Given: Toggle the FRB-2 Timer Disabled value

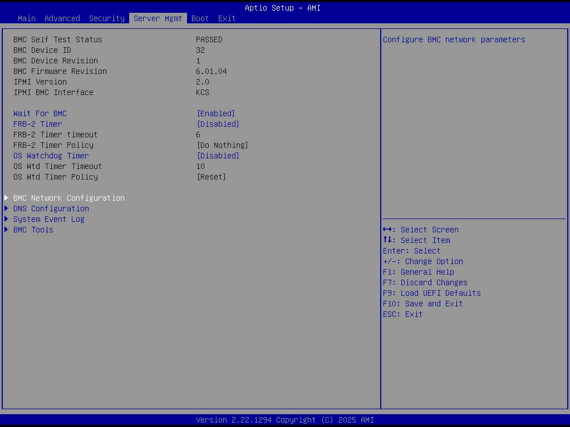Looking at the screenshot, I should pyautogui.click(x=218, y=124).
